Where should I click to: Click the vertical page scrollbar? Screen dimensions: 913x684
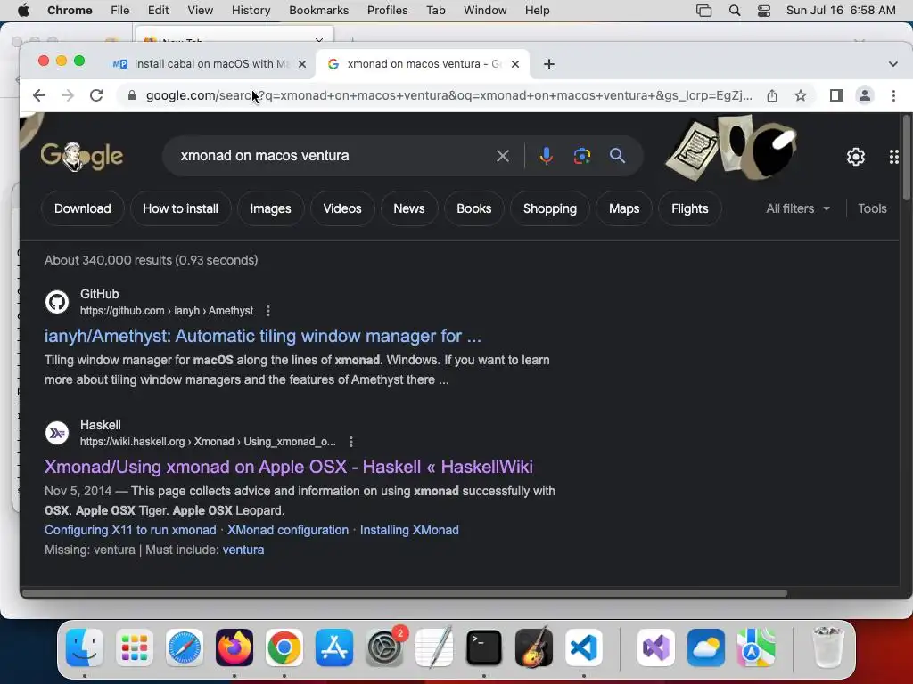click(906, 159)
